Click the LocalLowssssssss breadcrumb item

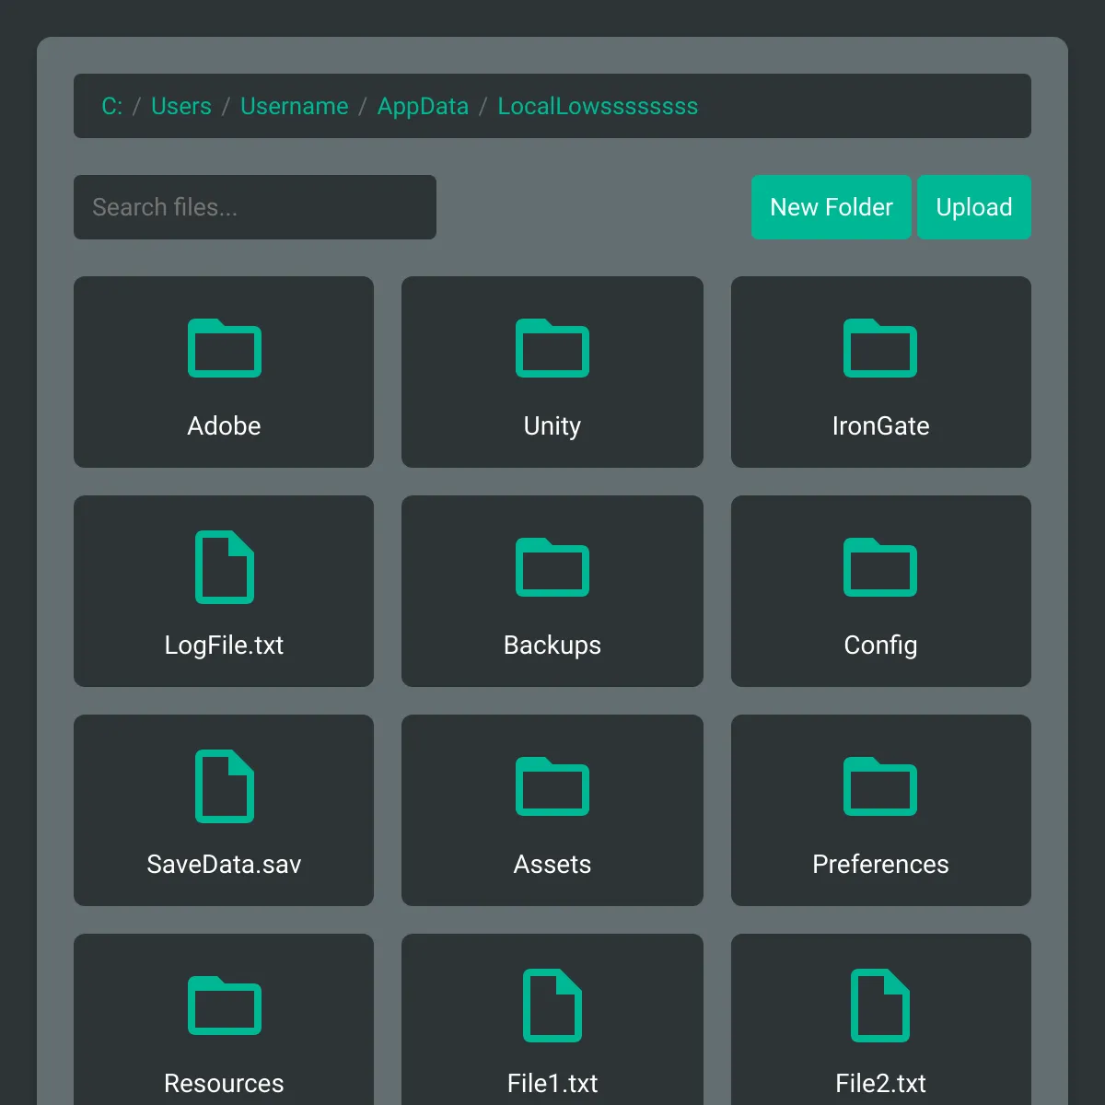[x=598, y=106]
